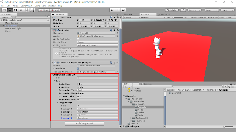Select the Hand tool in toolbar
Screen dimensions: 236x132
(4, 10)
